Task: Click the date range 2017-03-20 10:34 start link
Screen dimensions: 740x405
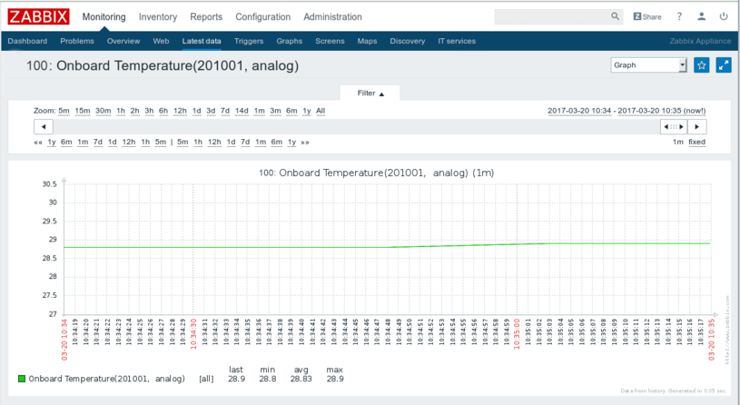Action: point(579,111)
